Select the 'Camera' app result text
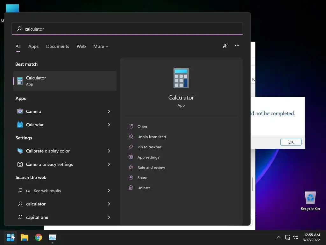Viewport: 326px width, 245px height. click(33, 111)
